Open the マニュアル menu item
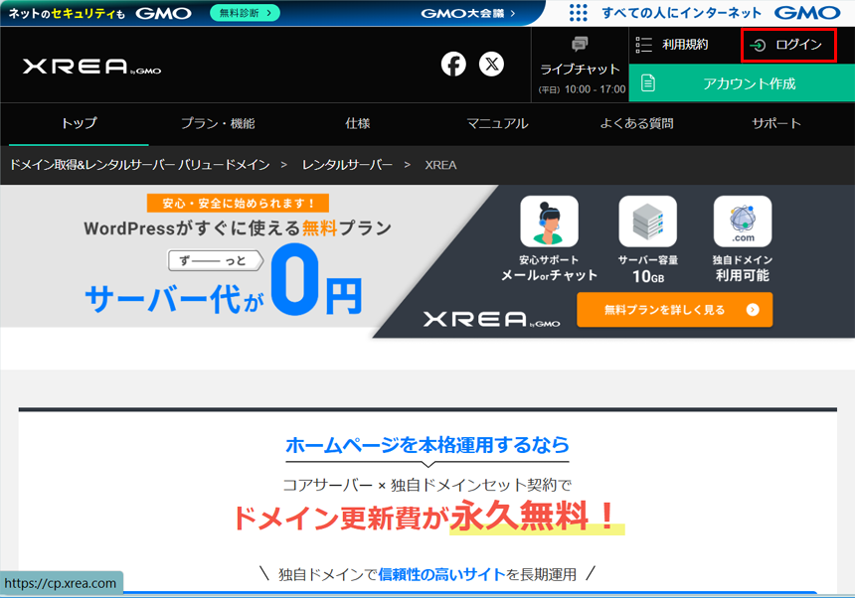The image size is (855, 598). coord(497,123)
